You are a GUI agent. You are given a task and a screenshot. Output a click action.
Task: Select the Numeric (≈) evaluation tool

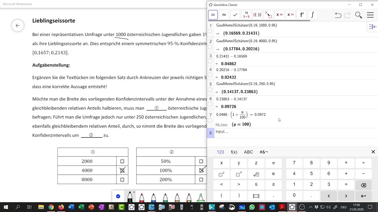tap(224, 15)
